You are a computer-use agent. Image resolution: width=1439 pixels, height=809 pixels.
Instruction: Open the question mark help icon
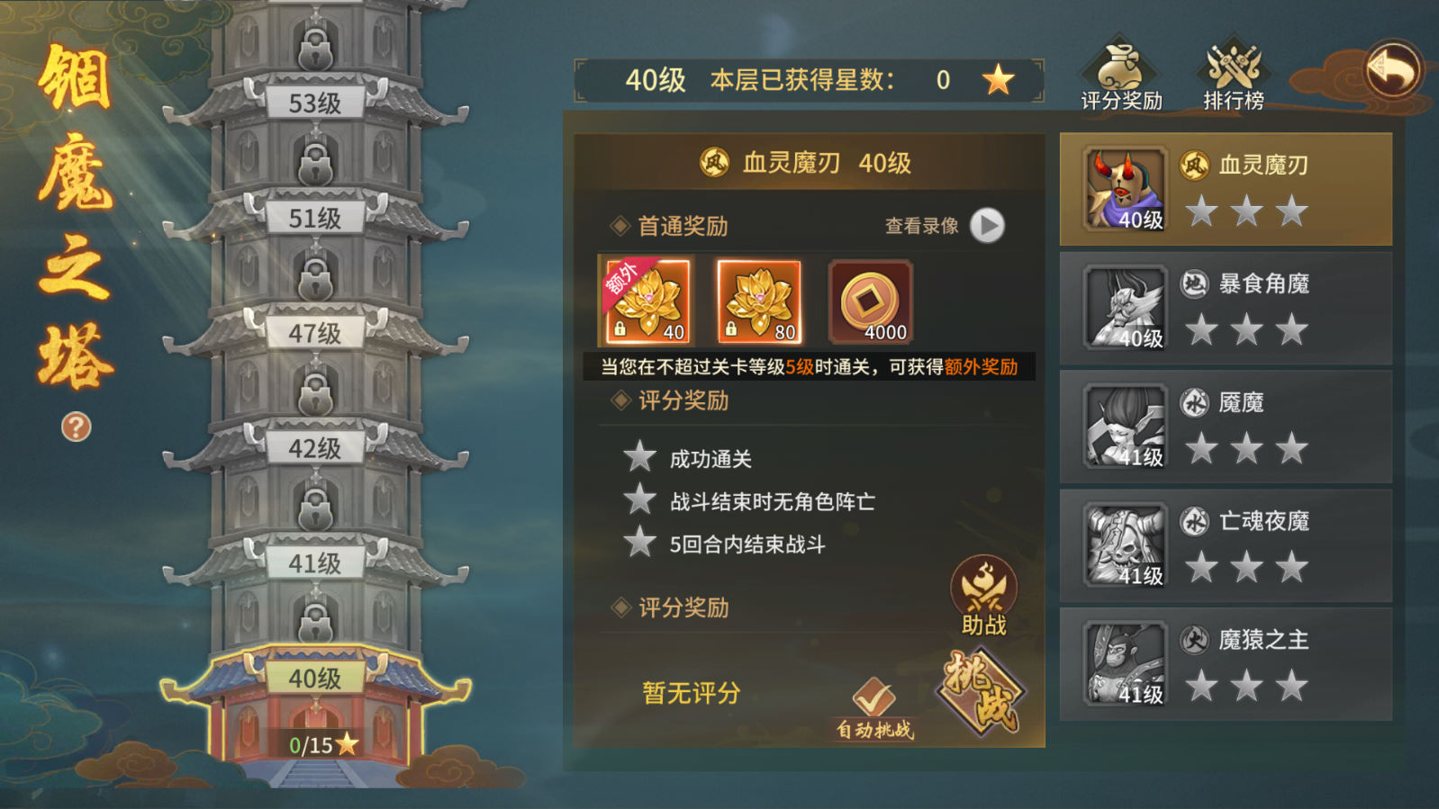pyautogui.click(x=76, y=427)
